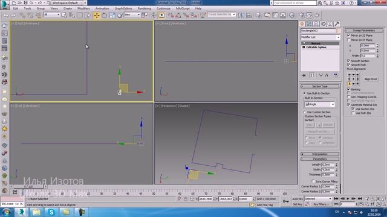Open the Graph Editors menu

click(123, 8)
